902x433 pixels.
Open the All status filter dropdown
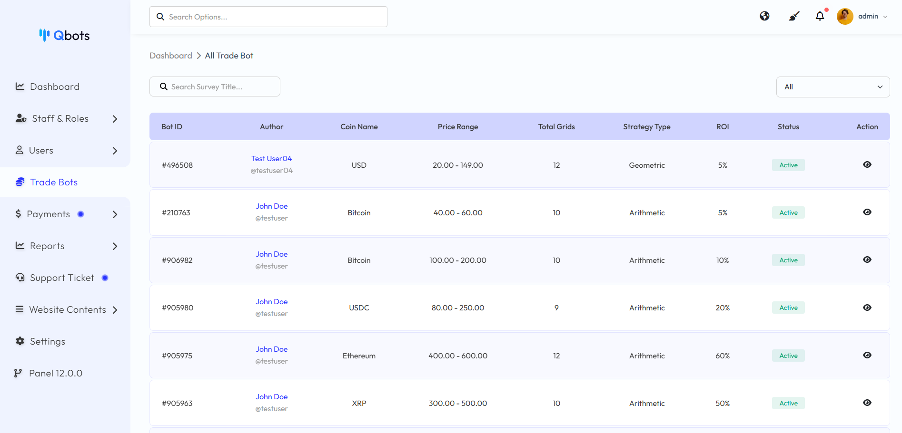tap(833, 87)
